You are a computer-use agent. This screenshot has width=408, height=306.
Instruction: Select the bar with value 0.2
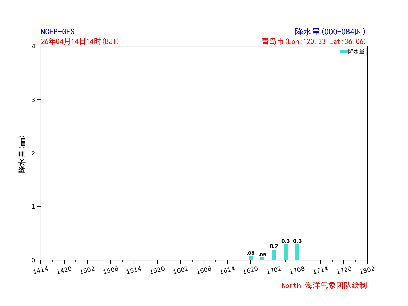pyautogui.click(x=274, y=255)
